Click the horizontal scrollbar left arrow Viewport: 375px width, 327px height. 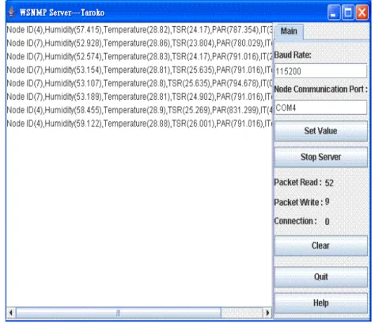(x=11, y=313)
